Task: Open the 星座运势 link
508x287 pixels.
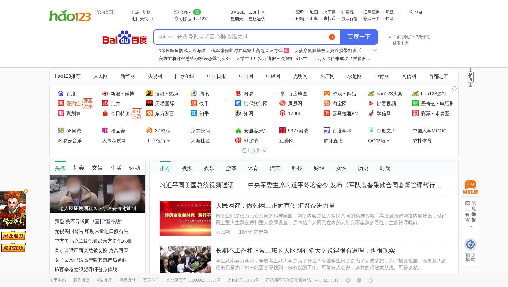Action: point(257,19)
